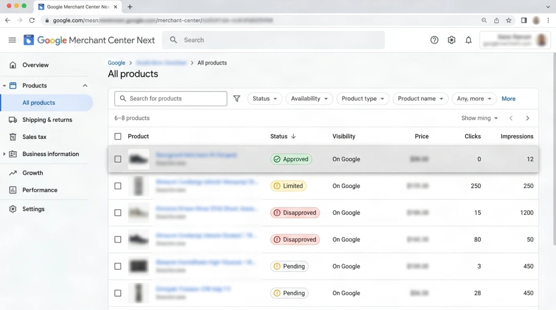This screenshot has width=556, height=310.
Task: Click the sidebar Settings gear icon
Action: (x=13, y=209)
